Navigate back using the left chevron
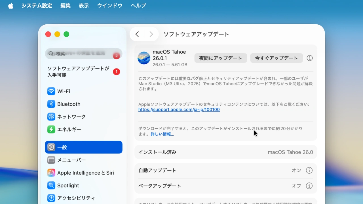363x204 pixels. (x=137, y=34)
